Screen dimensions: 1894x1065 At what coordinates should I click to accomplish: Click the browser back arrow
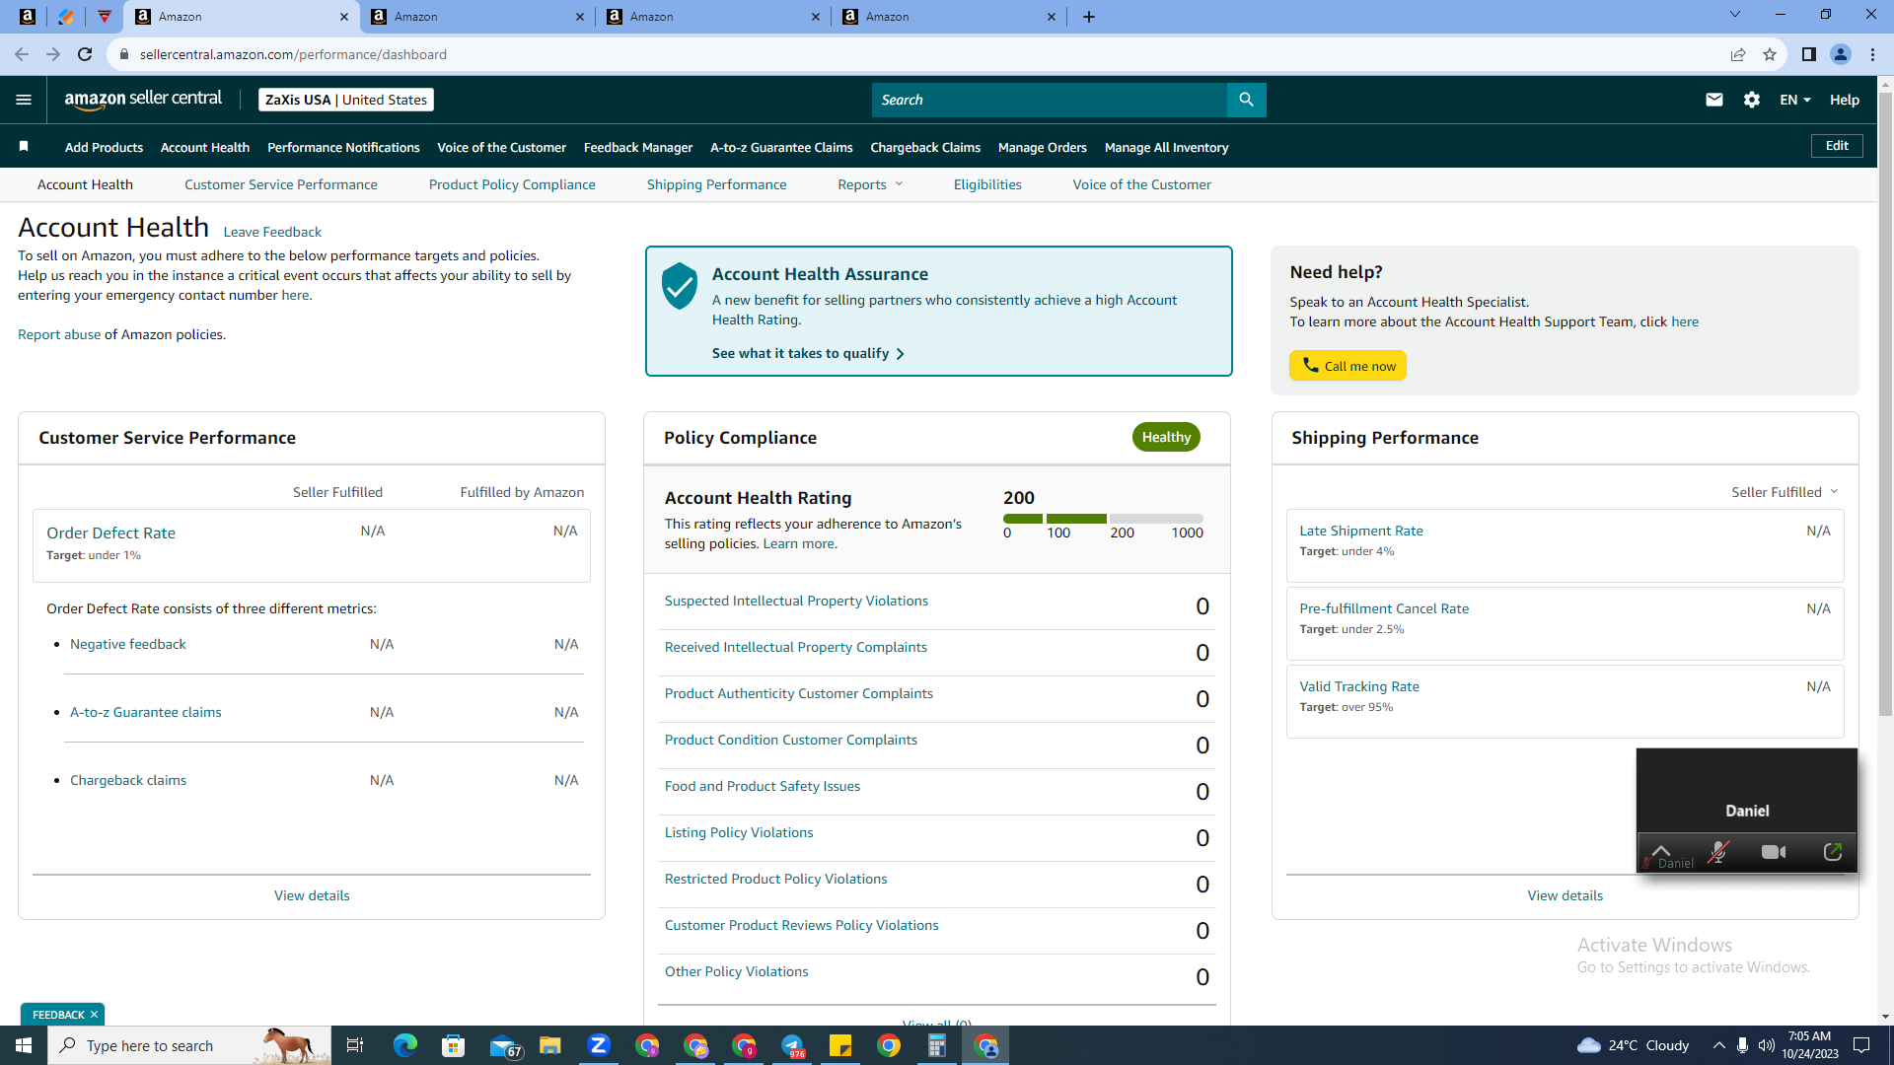(x=22, y=54)
